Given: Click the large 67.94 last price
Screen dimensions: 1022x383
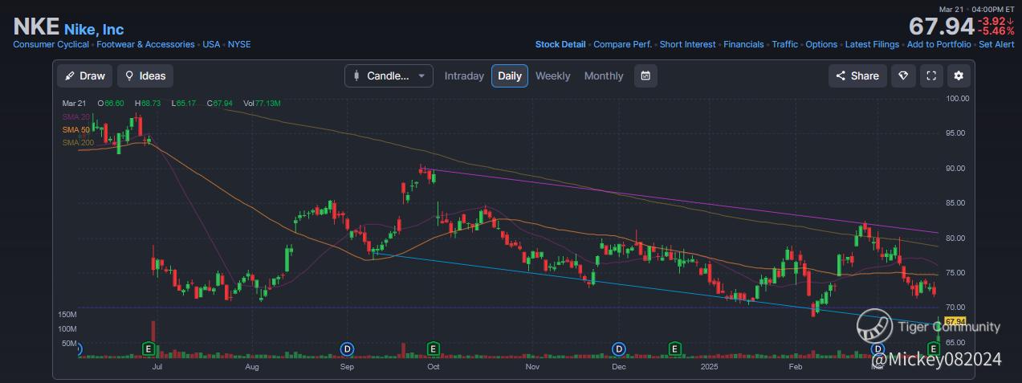Looking at the screenshot, I should tap(942, 26).
